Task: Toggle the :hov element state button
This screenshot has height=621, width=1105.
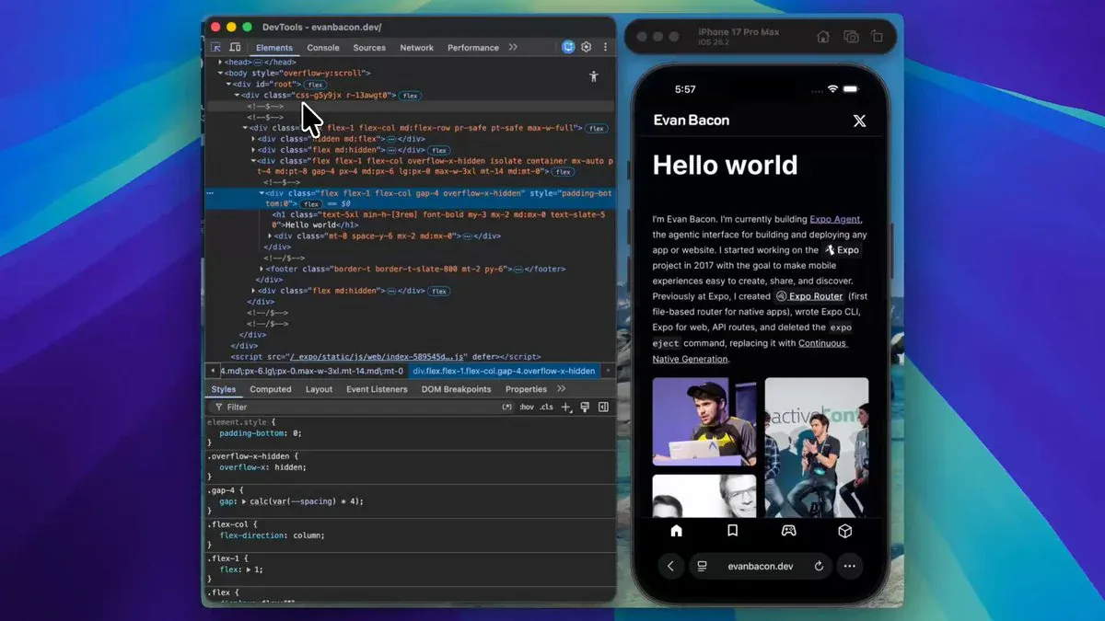Action: coord(527,407)
